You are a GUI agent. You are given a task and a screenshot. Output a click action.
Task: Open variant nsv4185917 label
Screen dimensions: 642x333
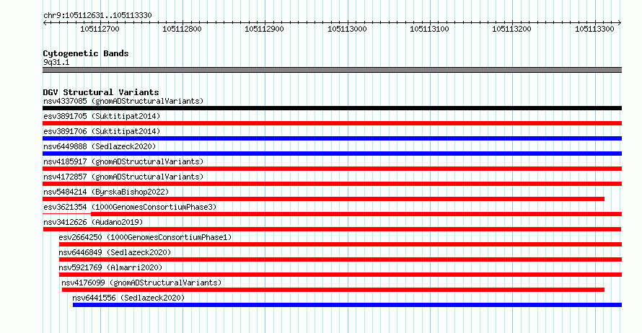(123, 161)
